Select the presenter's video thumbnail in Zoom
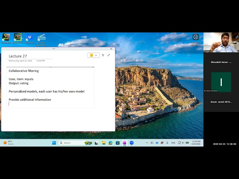This screenshot has height=179, width=239. coord(221,43)
